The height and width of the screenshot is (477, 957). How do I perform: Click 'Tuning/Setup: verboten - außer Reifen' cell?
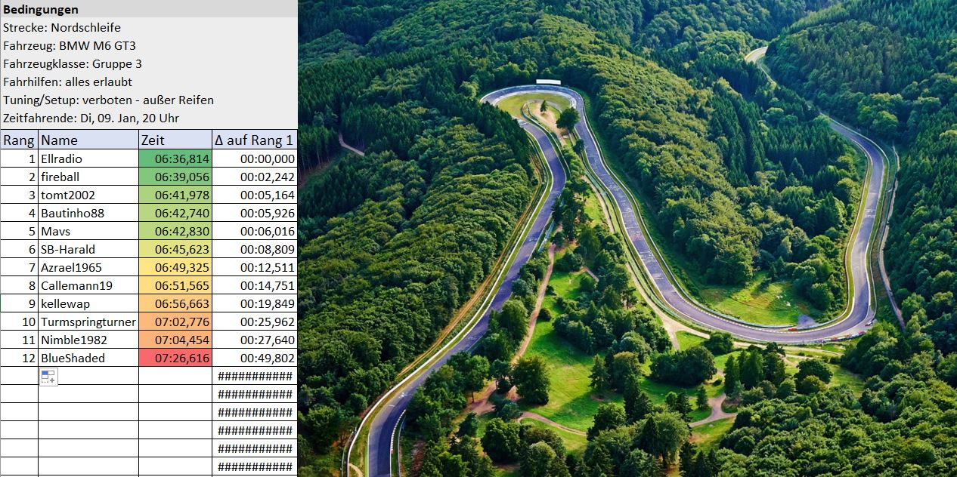click(148, 100)
